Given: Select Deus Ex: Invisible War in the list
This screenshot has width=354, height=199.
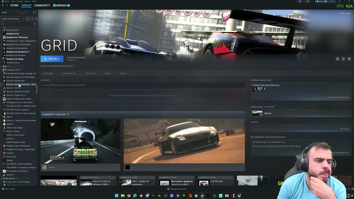Looking at the screenshot, I should (15, 81).
